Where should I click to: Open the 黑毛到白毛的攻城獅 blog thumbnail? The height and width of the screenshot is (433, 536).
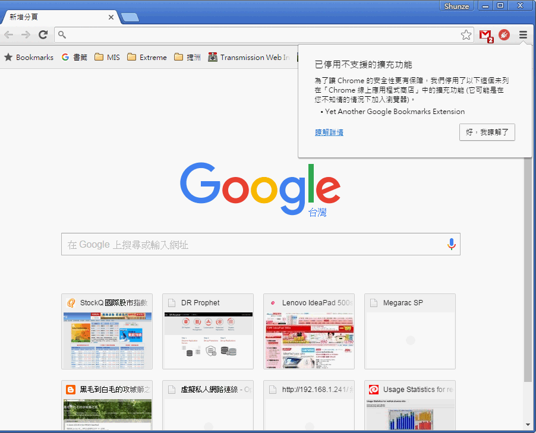pos(107,405)
